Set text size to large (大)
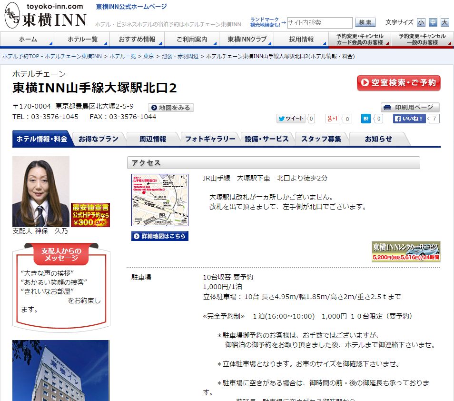454x401 pixels. pyautogui.click(x=445, y=22)
